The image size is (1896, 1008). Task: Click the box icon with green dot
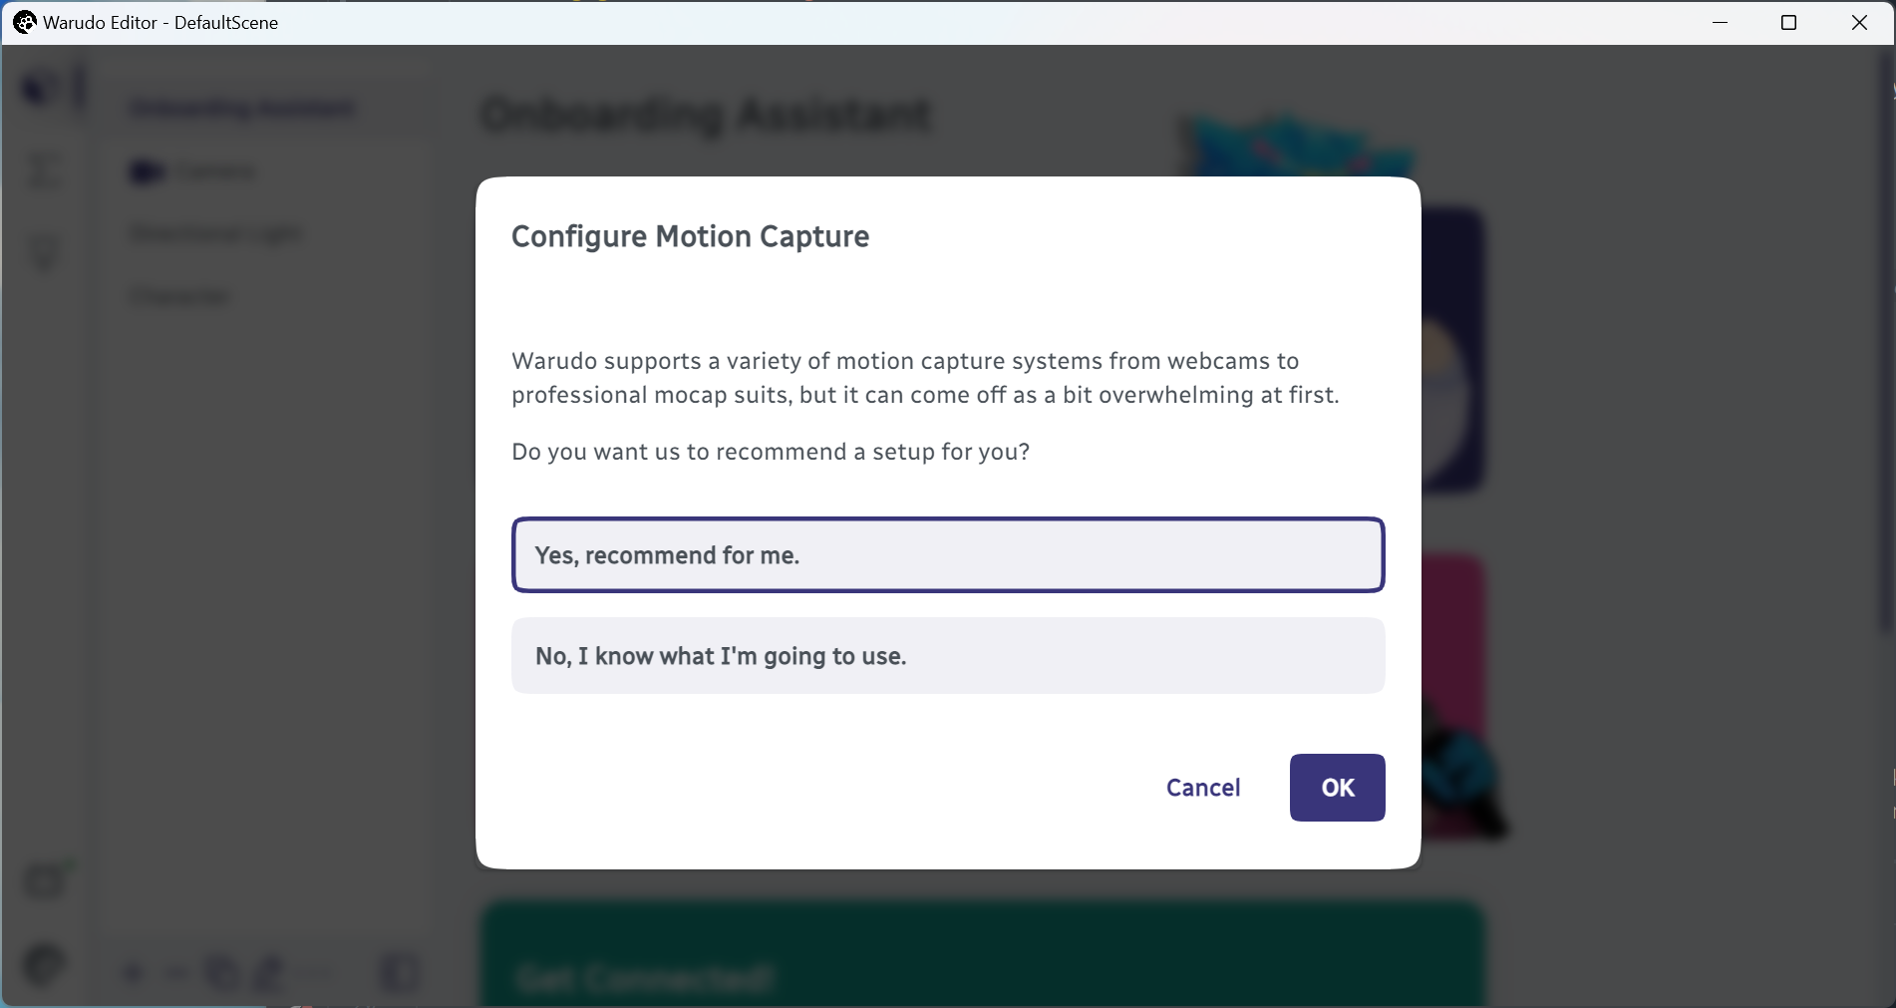pyautogui.click(x=46, y=879)
